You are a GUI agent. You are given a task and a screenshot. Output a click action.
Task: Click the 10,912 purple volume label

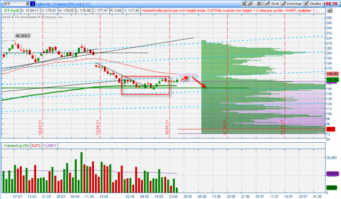click(x=332, y=174)
